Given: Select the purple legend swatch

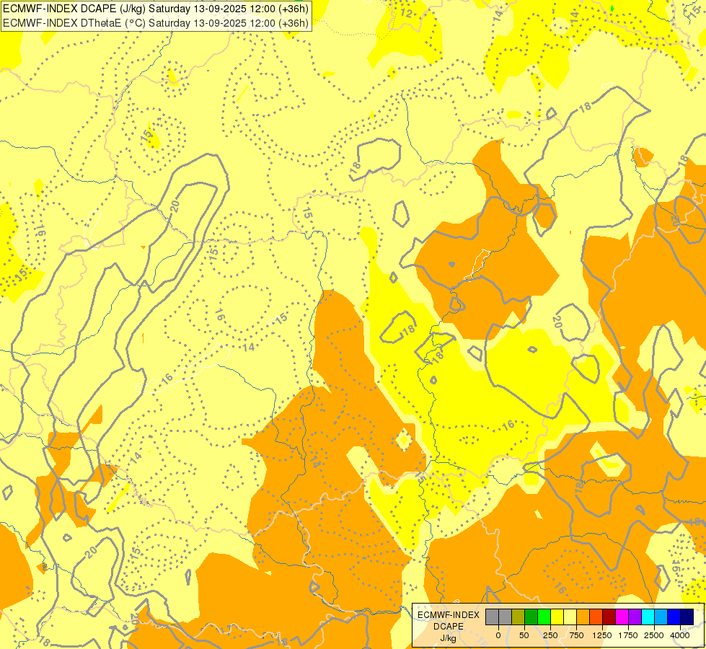Looking at the screenshot, I should [x=635, y=617].
